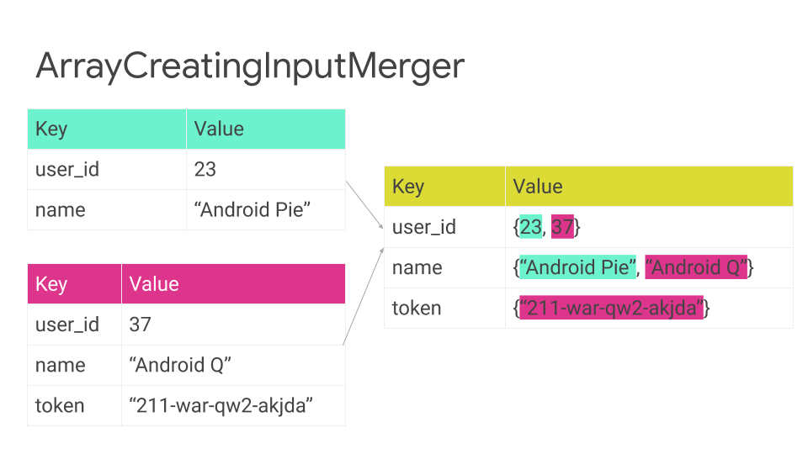Click the "211-war-qw2-akjda" cell in pink table

221,405
